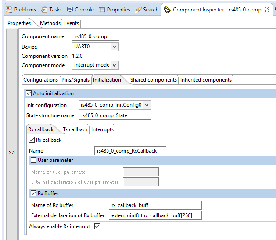Toggle the User parameter checkbox
Viewport: 276px width, 240px height.
coord(34,160)
